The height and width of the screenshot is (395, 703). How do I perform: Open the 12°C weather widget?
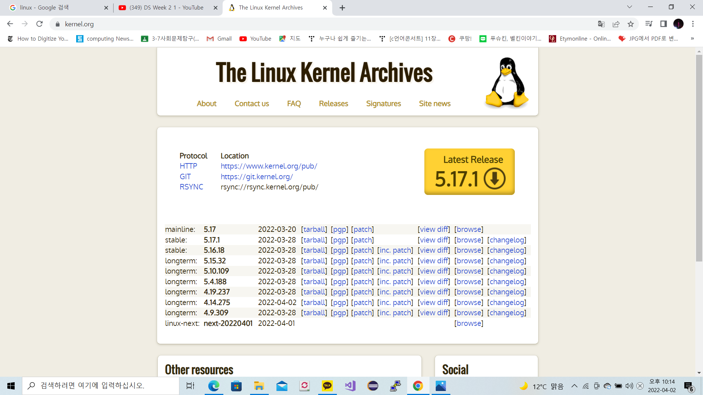tap(542, 386)
